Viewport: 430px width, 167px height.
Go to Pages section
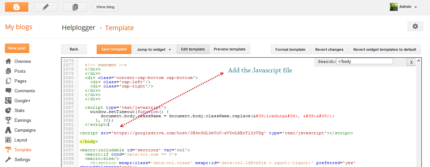pyautogui.click(x=20, y=81)
